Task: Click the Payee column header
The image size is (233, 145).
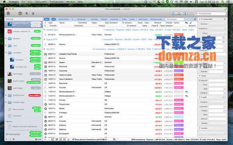Action: (x=94, y=23)
